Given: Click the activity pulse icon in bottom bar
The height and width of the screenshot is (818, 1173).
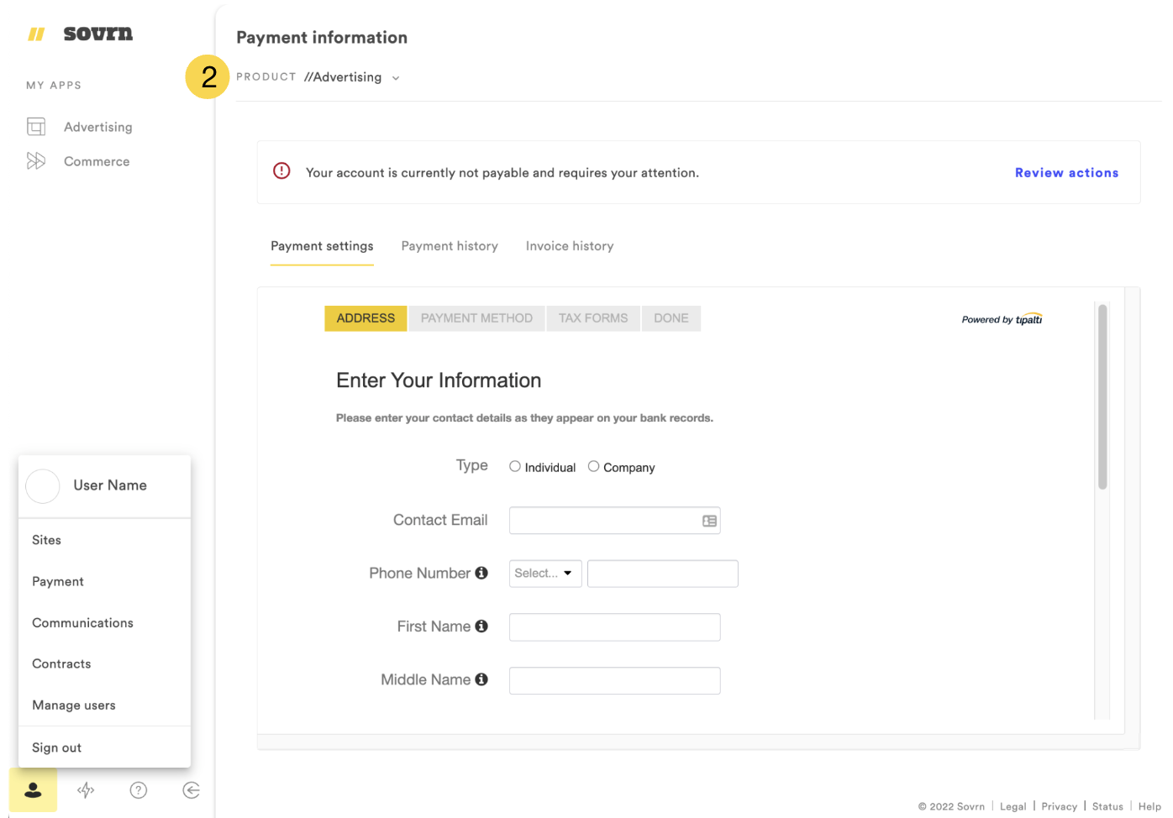Looking at the screenshot, I should coord(86,790).
